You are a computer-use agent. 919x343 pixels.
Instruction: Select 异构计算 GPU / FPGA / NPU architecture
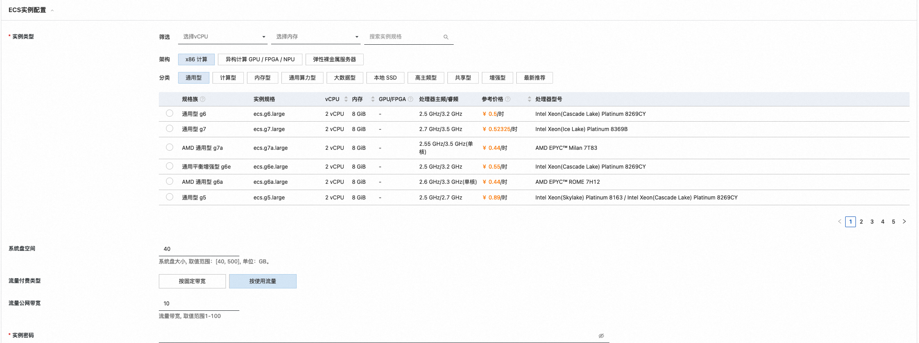[x=260, y=59]
